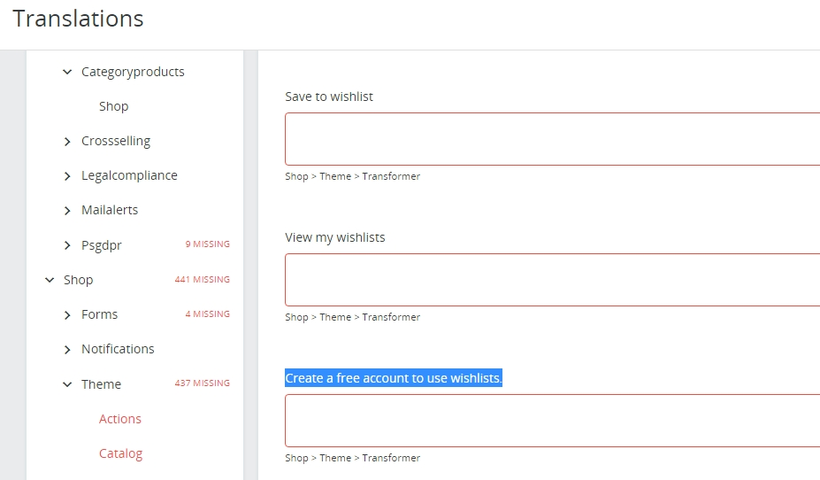Click the 9 MISSING badge for Psgdpr
The width and height of the screenshot is (820, 480).
(x=207, y=244)
